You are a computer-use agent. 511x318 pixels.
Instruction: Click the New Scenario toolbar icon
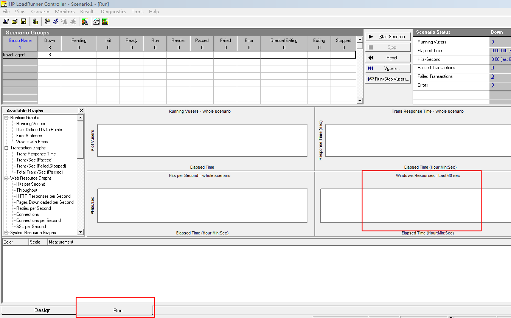click(x=6, y=22)
